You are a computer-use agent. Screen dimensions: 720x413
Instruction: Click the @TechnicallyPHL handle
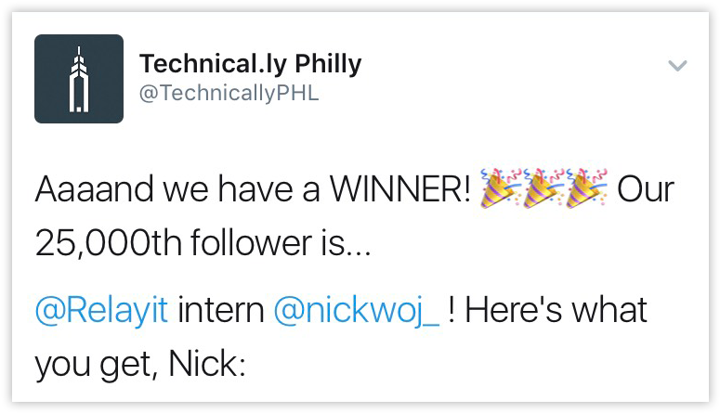tap(229, 94)
